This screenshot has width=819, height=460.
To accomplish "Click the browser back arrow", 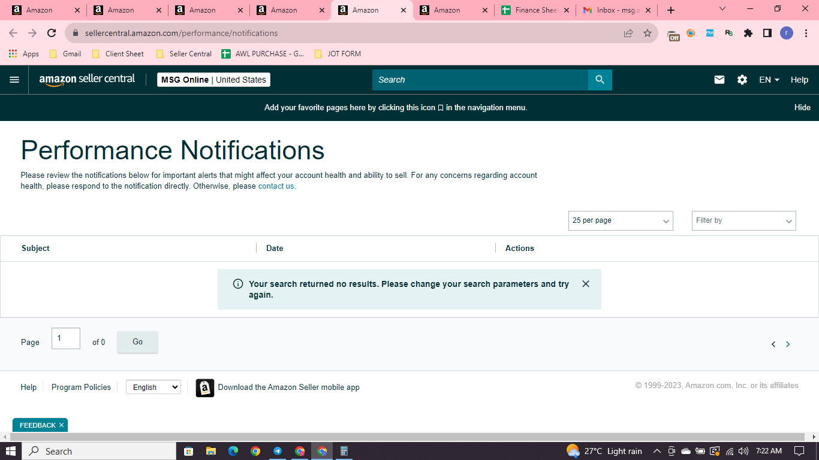I will 13,33.
